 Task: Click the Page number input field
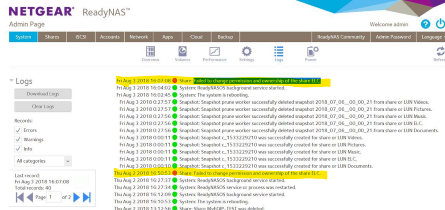tap(54, 197)
